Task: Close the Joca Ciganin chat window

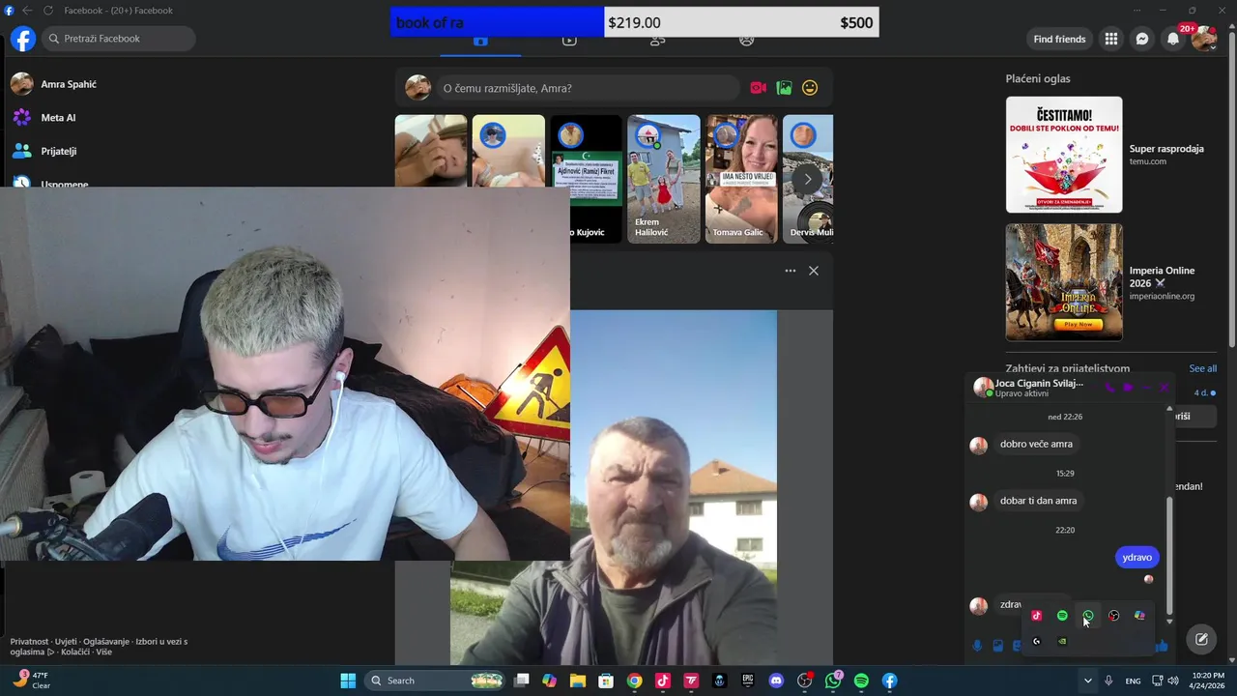Action: (1165, 388)
